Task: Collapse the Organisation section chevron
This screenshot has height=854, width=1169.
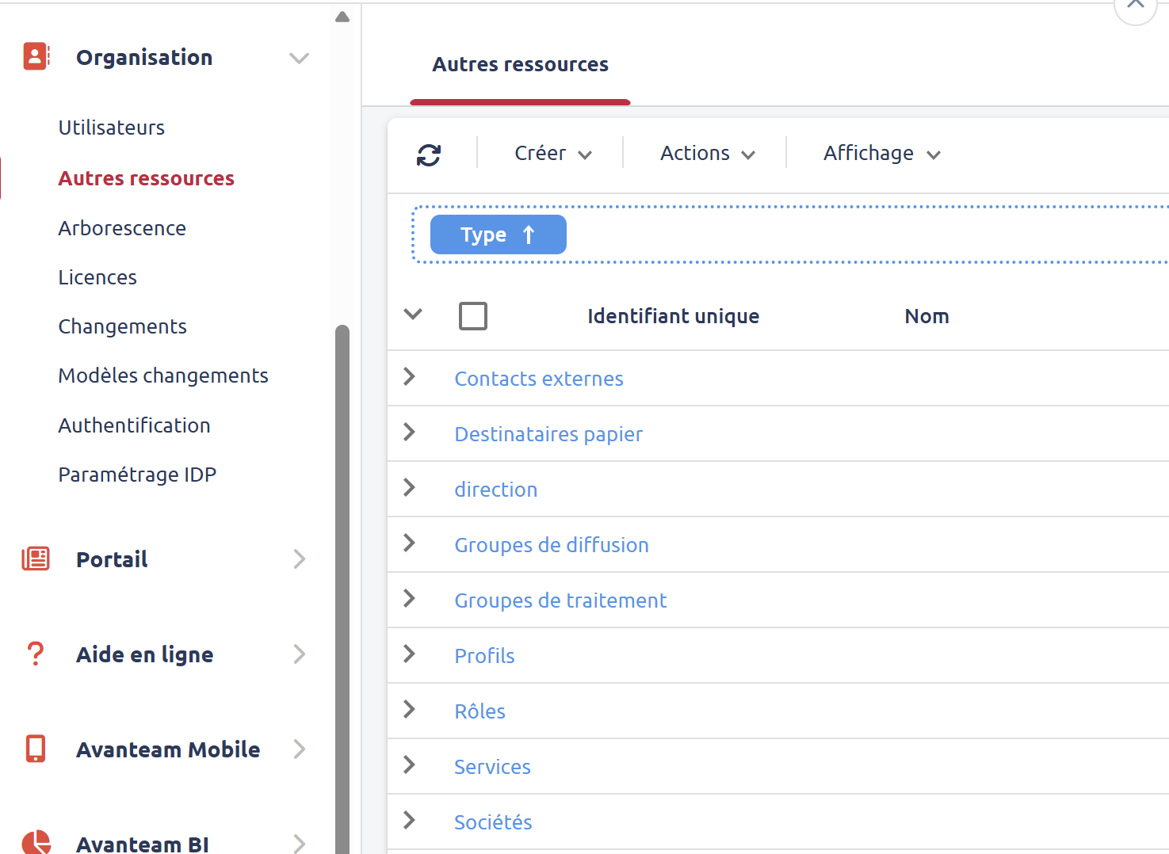Action: click(299, 58)
